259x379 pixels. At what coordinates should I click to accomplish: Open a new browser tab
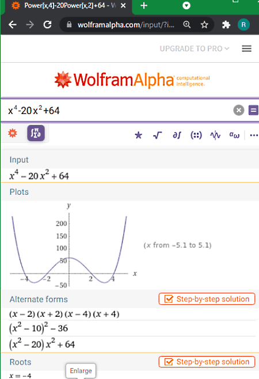tap(144, 6)
